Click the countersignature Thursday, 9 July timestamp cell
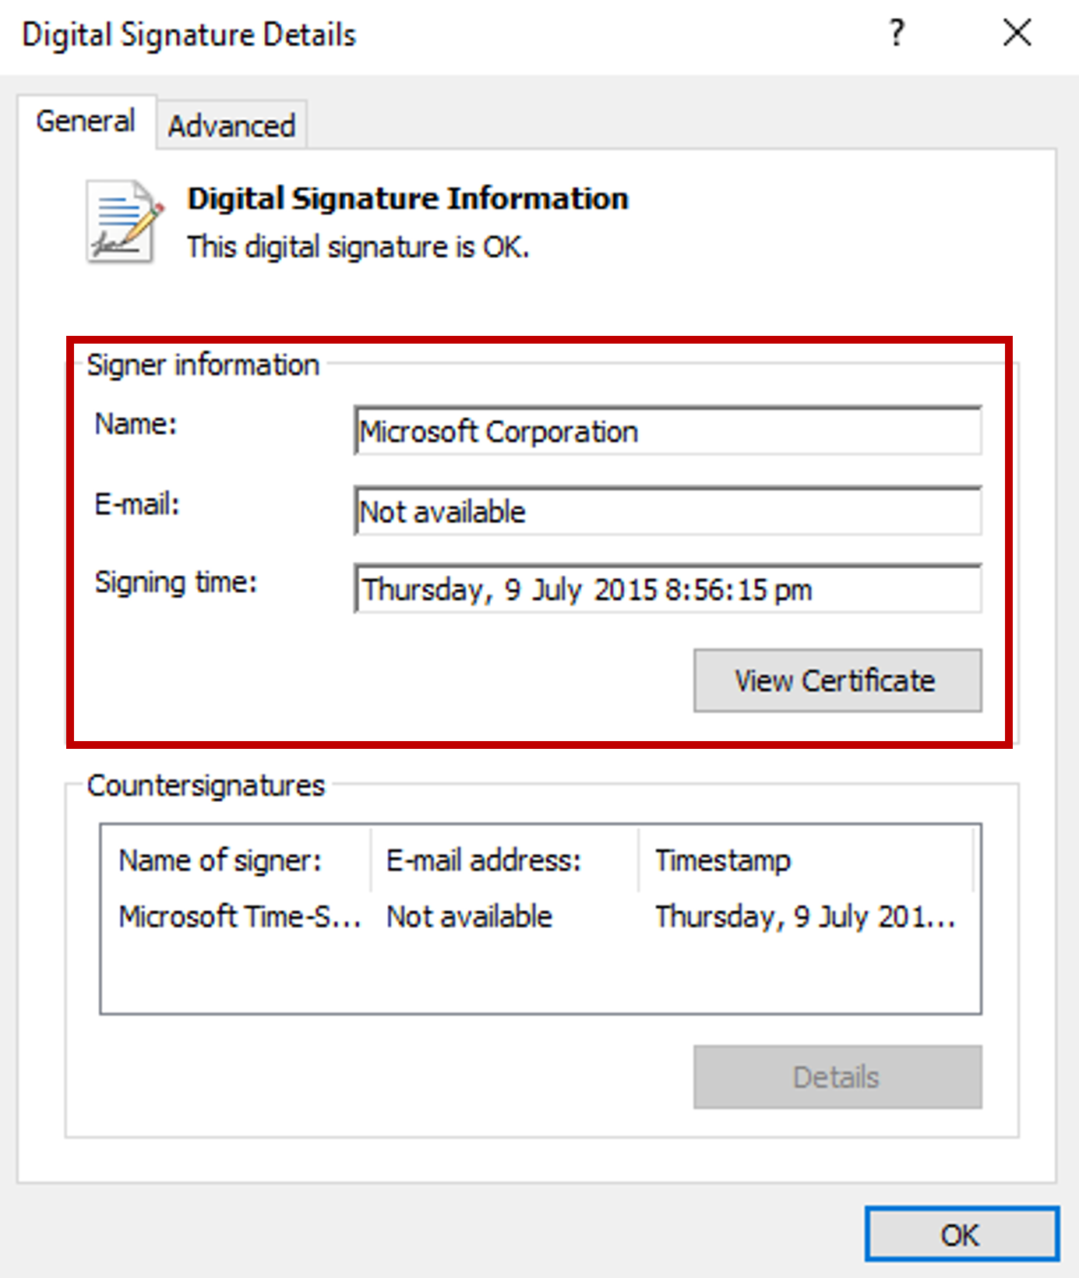1079x1278 pixels. click(804, 916)
